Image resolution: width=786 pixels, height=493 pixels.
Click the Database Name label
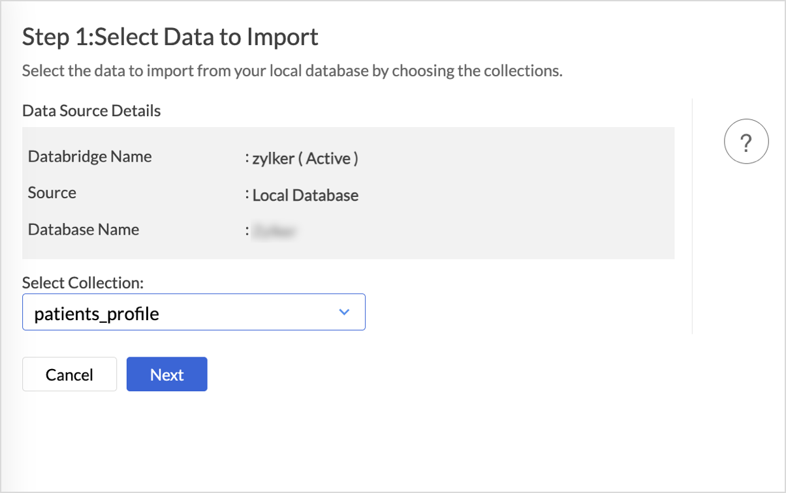(x=84, y=230)
